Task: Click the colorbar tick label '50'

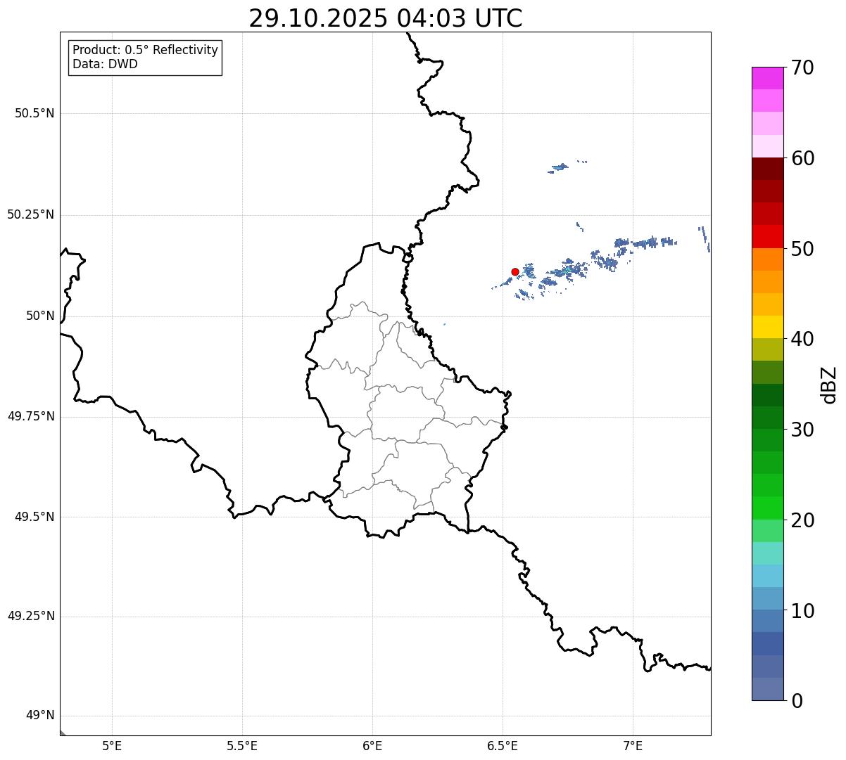Action: click(802, 249)
